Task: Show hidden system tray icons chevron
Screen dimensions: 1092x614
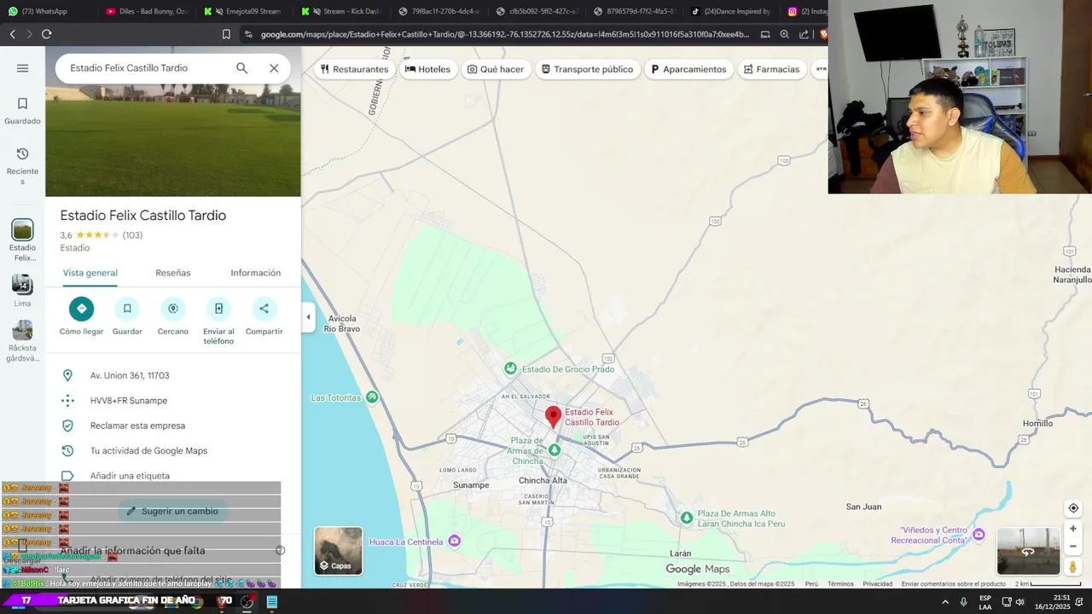Action: coord(945,602)
